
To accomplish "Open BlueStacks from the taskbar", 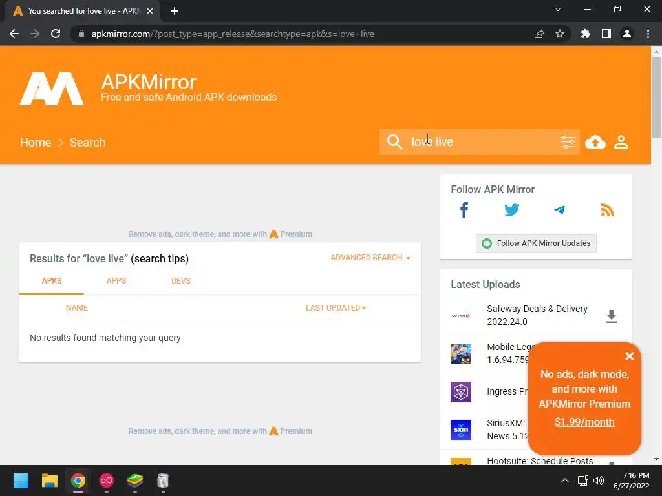I will tap(134, 480).
